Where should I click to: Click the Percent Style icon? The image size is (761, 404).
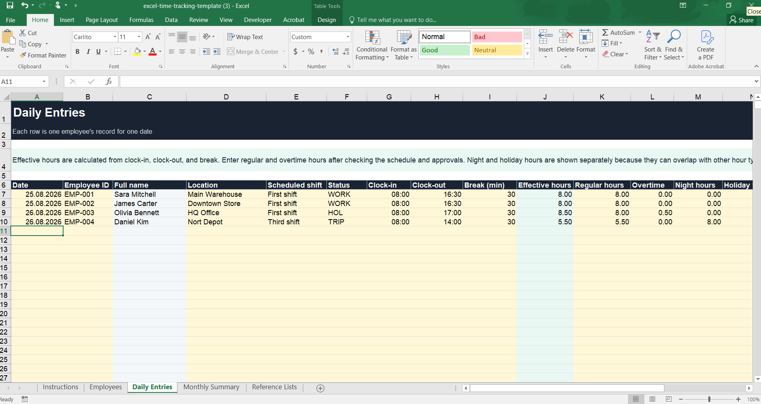311,51
